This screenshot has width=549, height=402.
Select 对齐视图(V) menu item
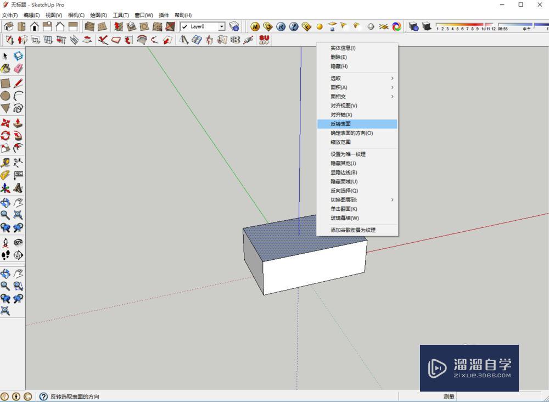coord(357,105)
